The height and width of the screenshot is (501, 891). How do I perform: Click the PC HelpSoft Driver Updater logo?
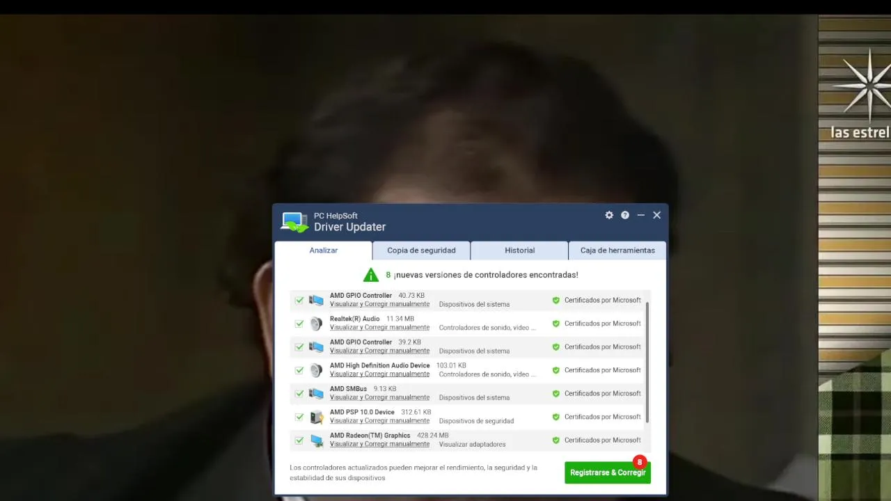click(x=294, y=222)
